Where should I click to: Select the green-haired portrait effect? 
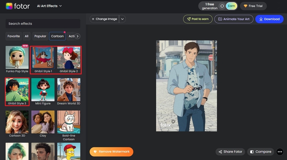17,151
